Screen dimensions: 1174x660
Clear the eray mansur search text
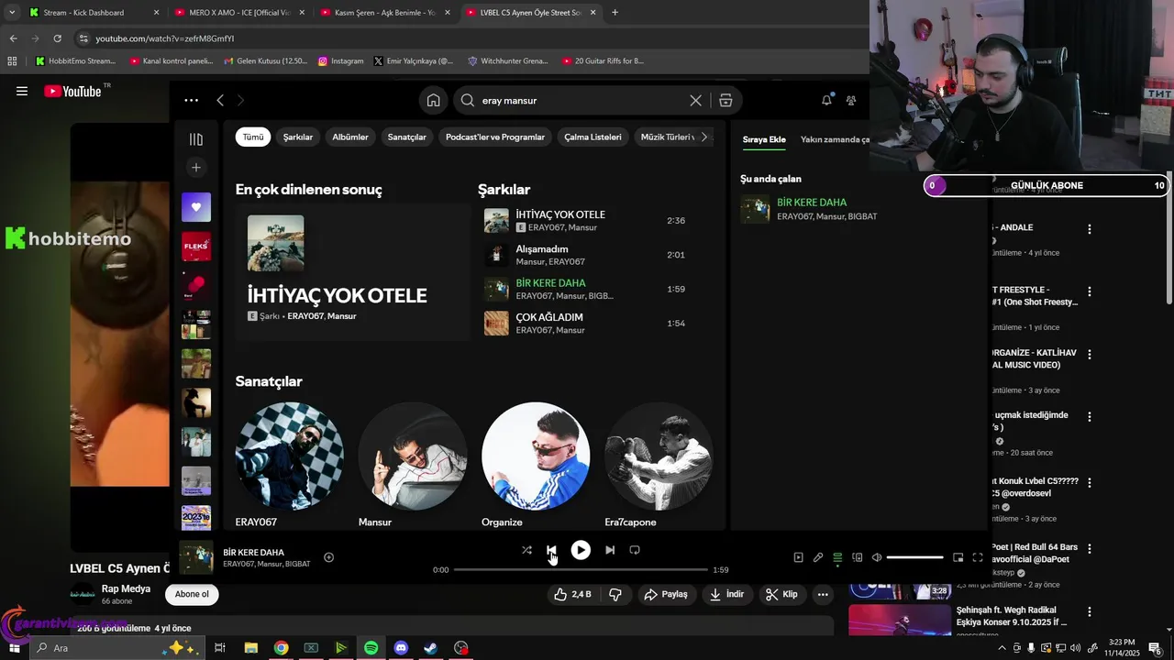pos(695,101)
